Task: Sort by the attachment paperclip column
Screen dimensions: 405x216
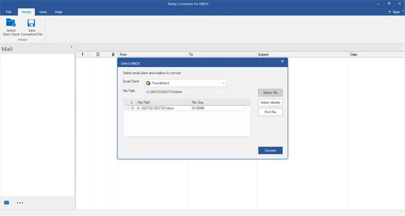Action: click(x=113, y=55)
